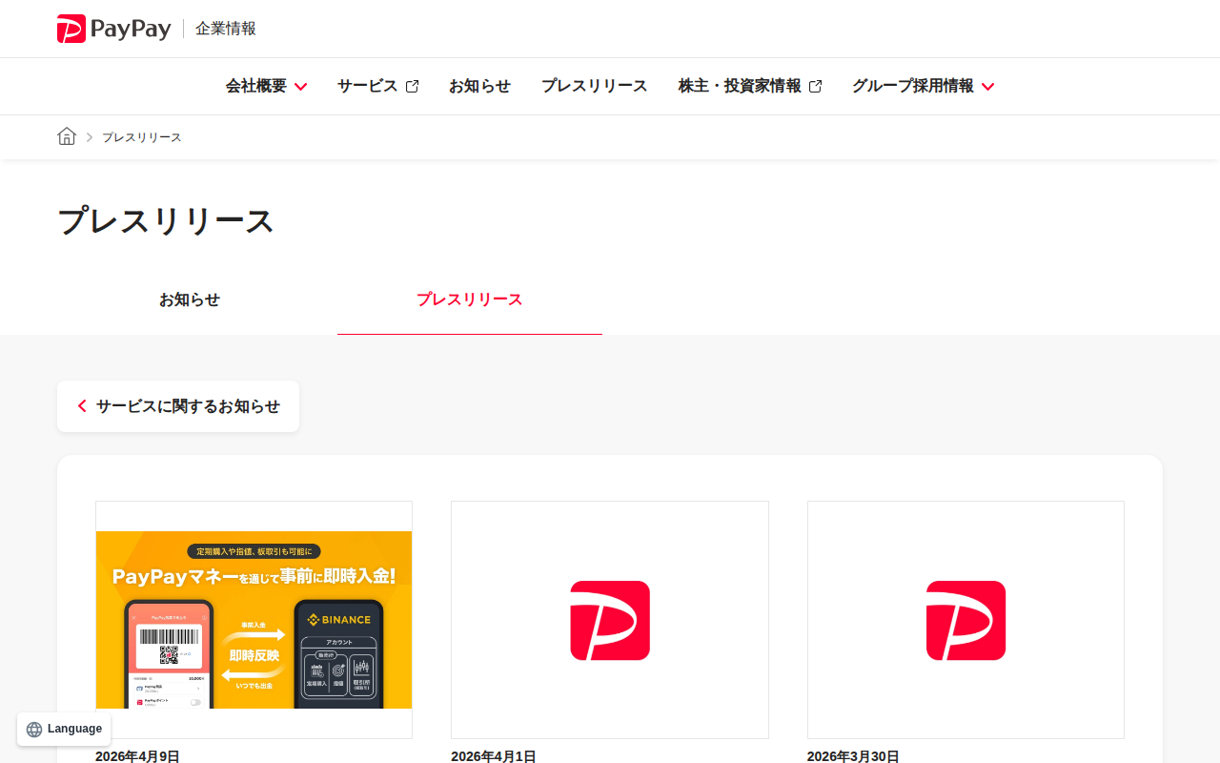Select the プレスリリース tab below the heading
This screenshot has width=1220, height=763.
(x=470, y=299)
